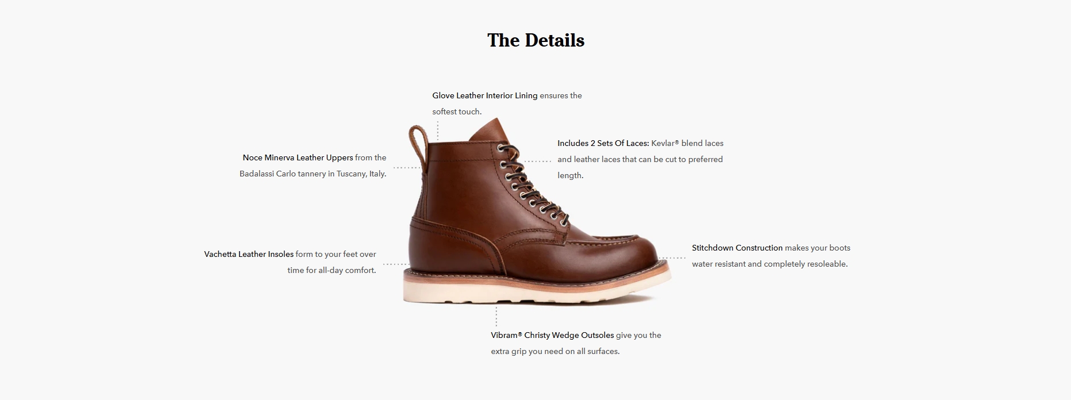Click 'Includes 2 Sets Of Laces' label
Screen dimensions: 1071x400
(x=603, y=143)
